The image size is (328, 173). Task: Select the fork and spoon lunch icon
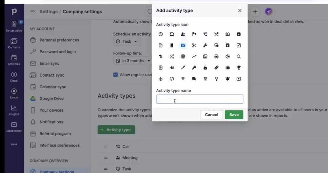pos(216,34)
